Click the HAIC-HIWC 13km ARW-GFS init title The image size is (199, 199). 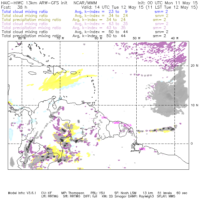[x=34, y=3]
